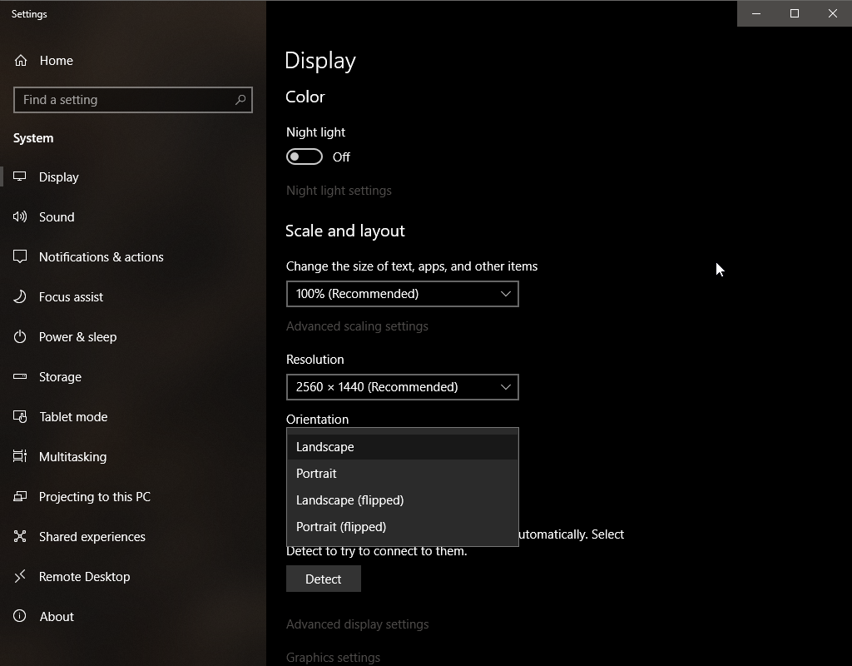Viewport: 852px width, 666px height.
Task: Select Display in the sidebar
Action: [133, 176]
